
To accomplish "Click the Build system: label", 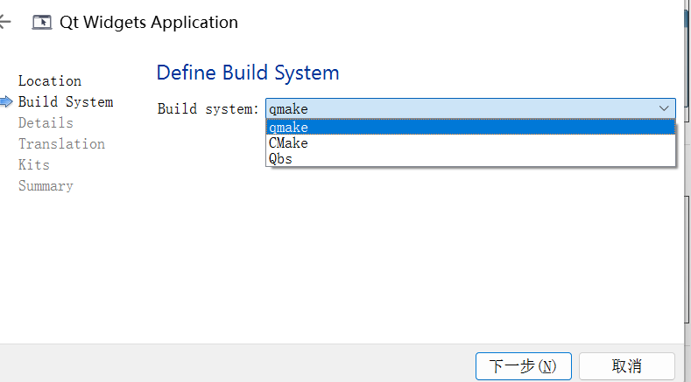I will click(208, 108).
